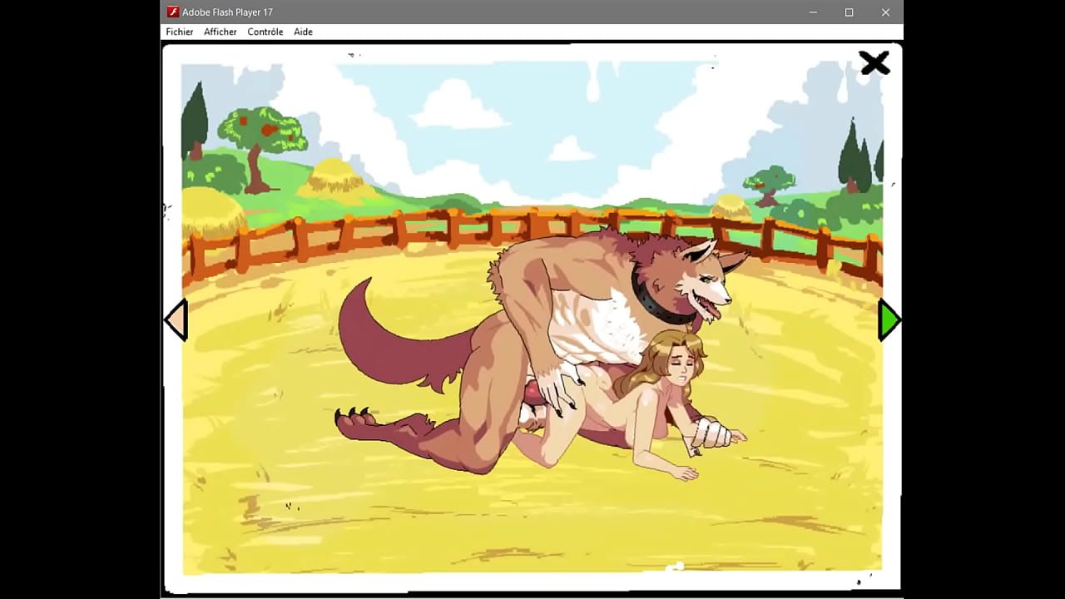
Task: Close the gallery with the black X
Action: tap(874, 63)
